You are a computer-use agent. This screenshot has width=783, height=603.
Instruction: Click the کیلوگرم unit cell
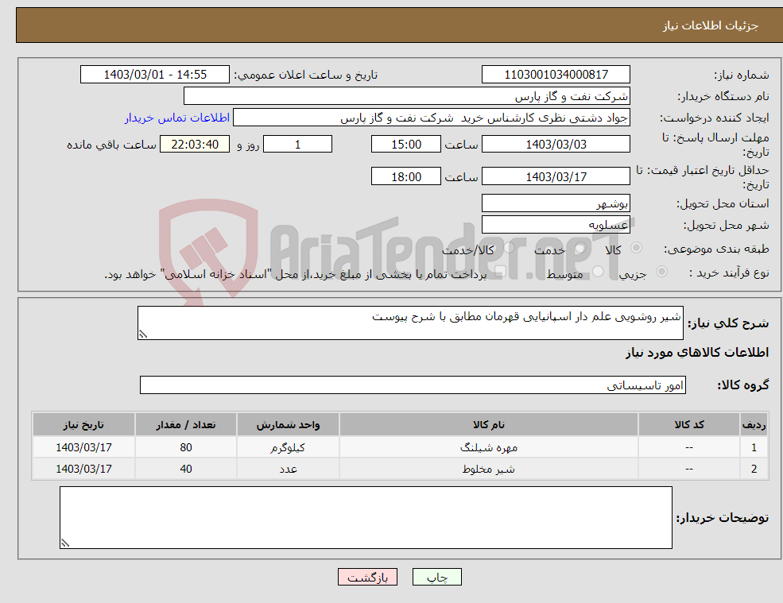point(288,447)
